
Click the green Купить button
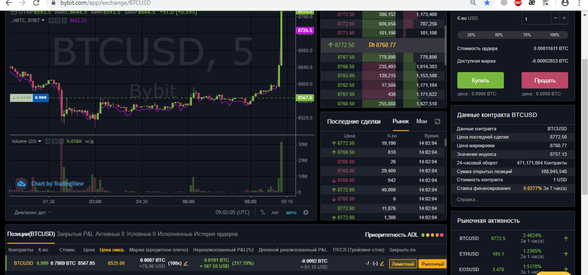click(481, 80)
